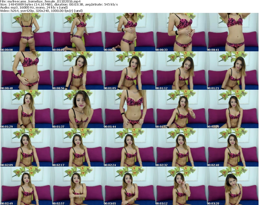Click the thumbnail at 00:02:49
The height and width of the screenshot is (205, 259).
click(26, 186)
